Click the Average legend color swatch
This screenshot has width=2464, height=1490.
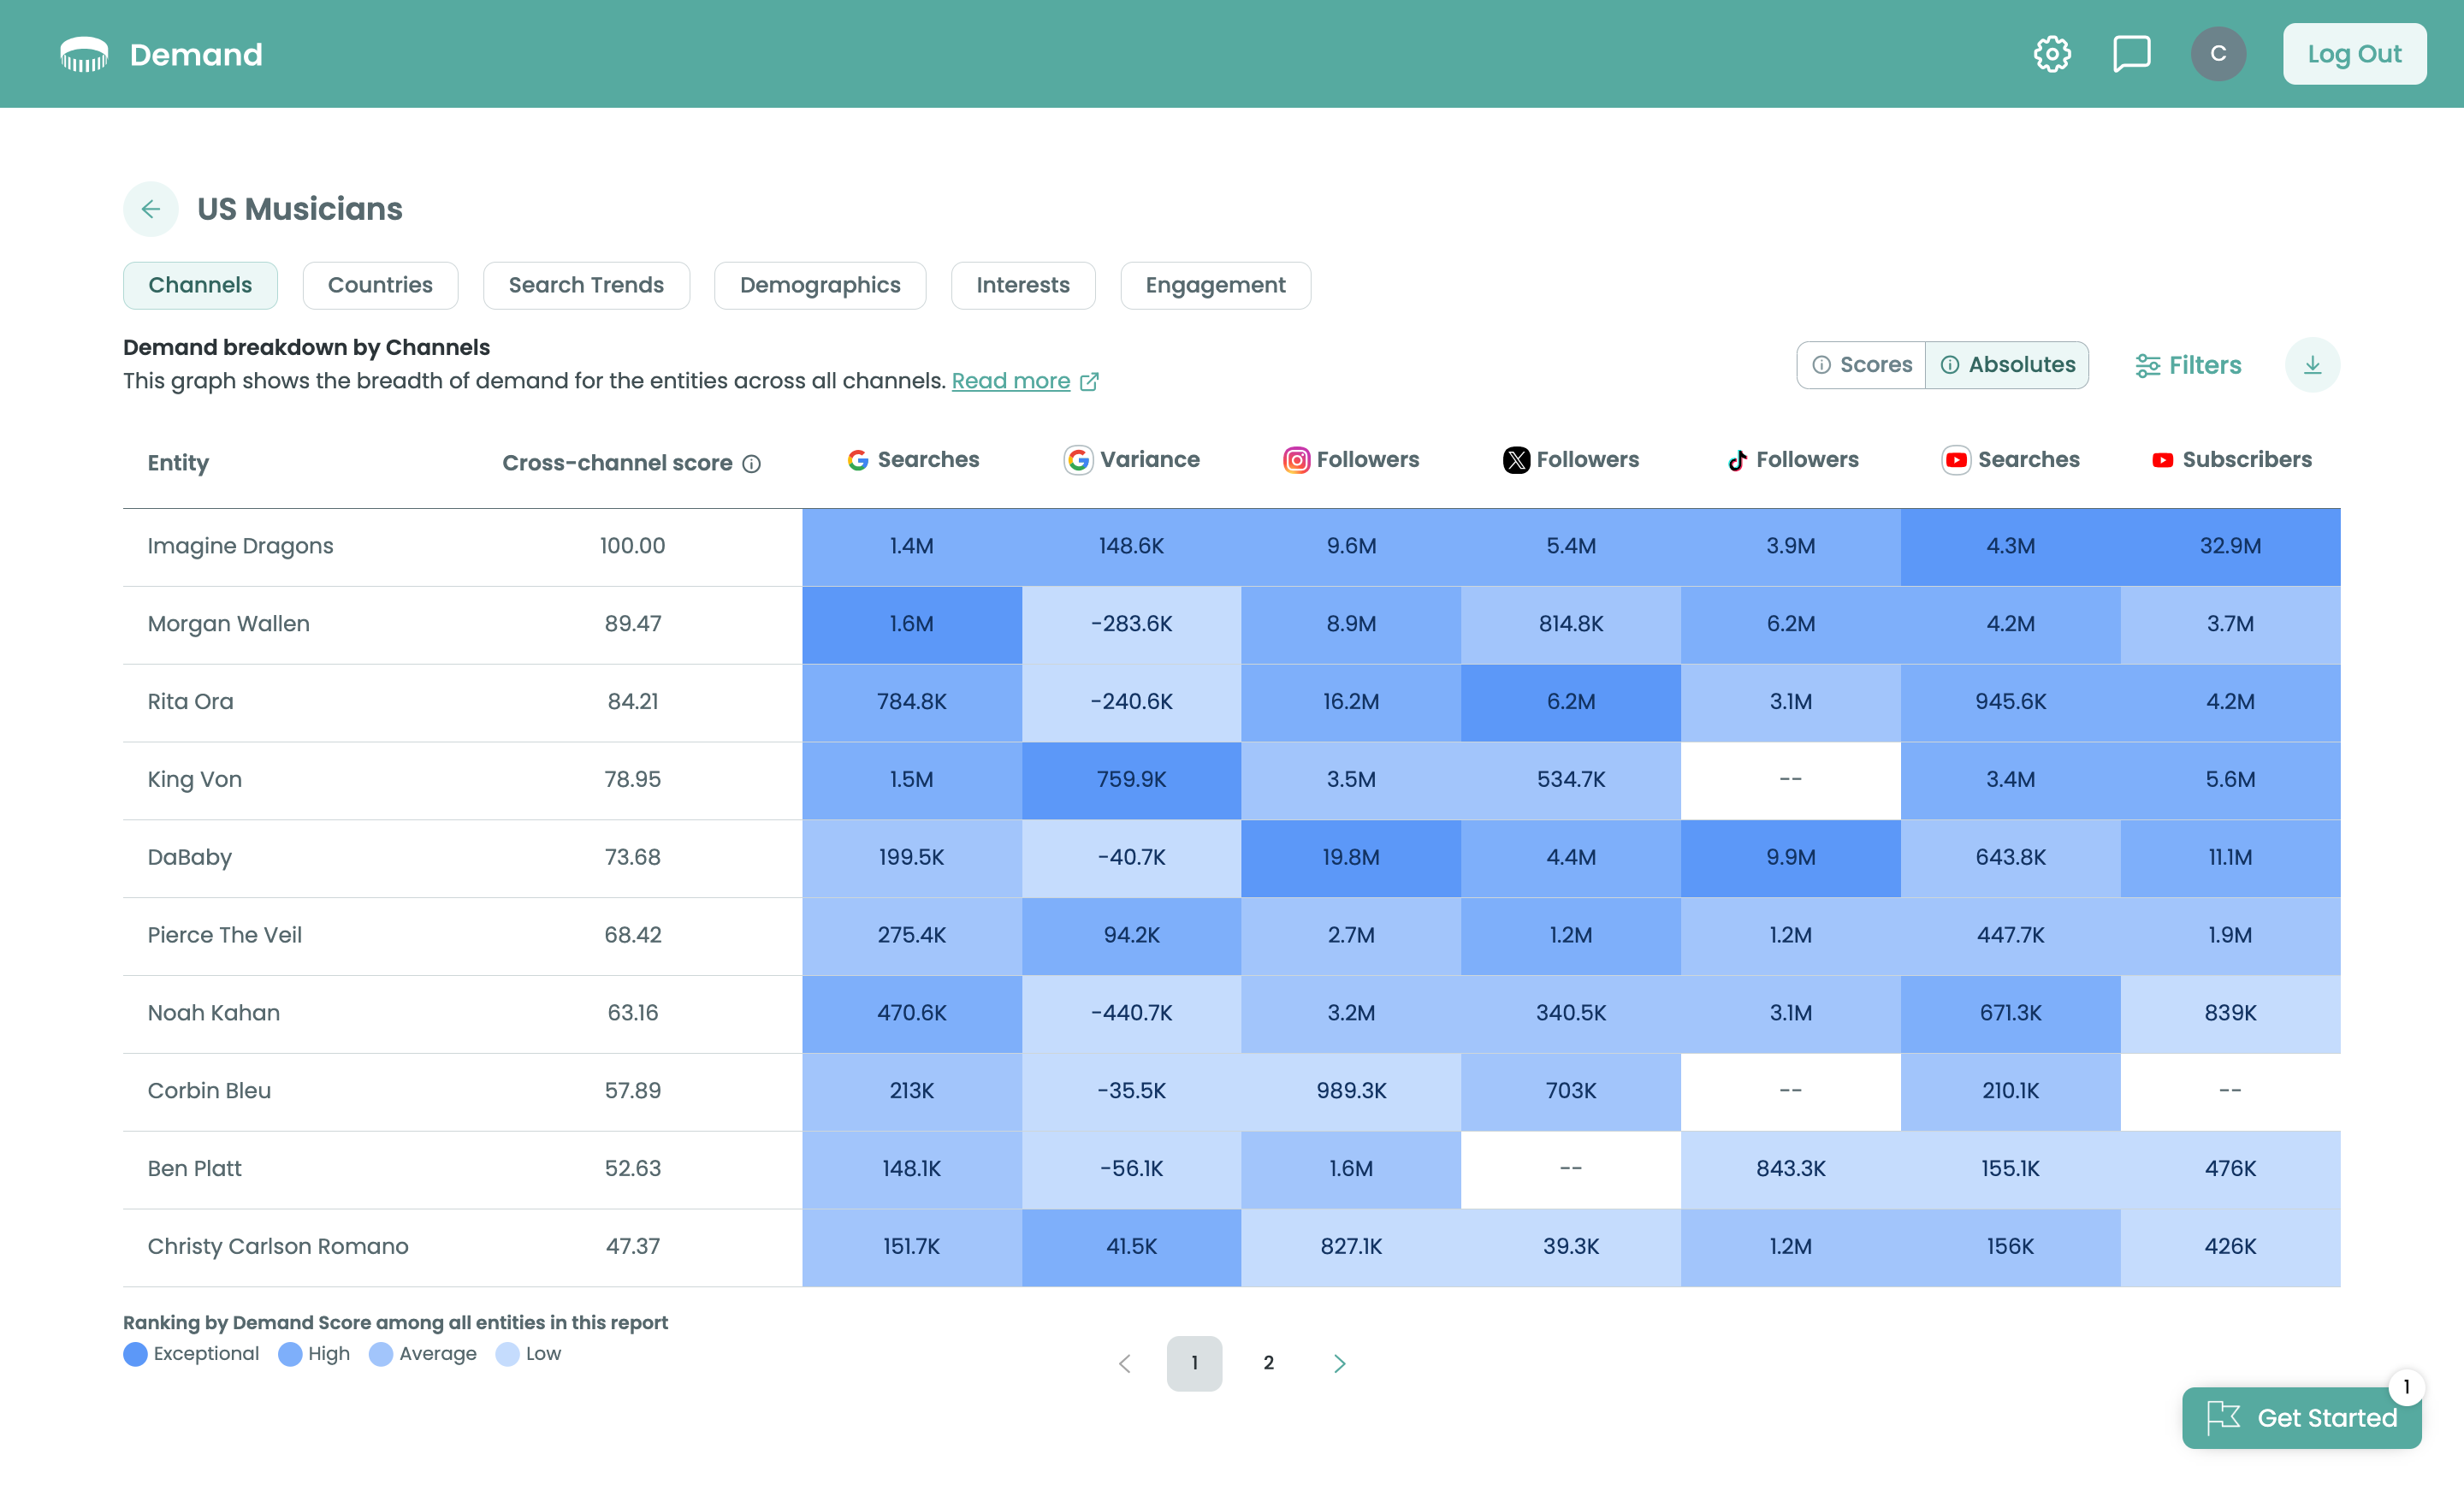point(381,1354)
